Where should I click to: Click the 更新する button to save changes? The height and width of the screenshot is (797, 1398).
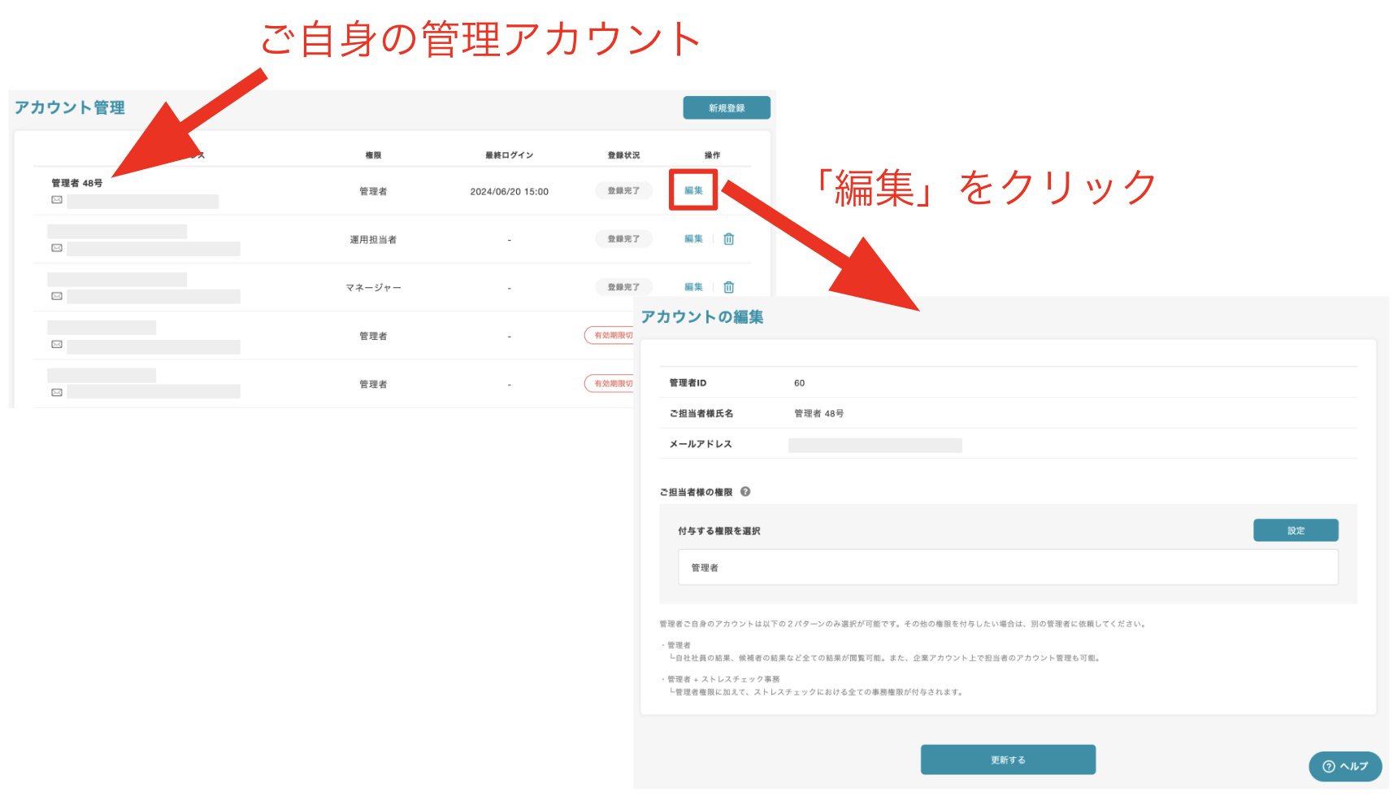pos(1007,759)
